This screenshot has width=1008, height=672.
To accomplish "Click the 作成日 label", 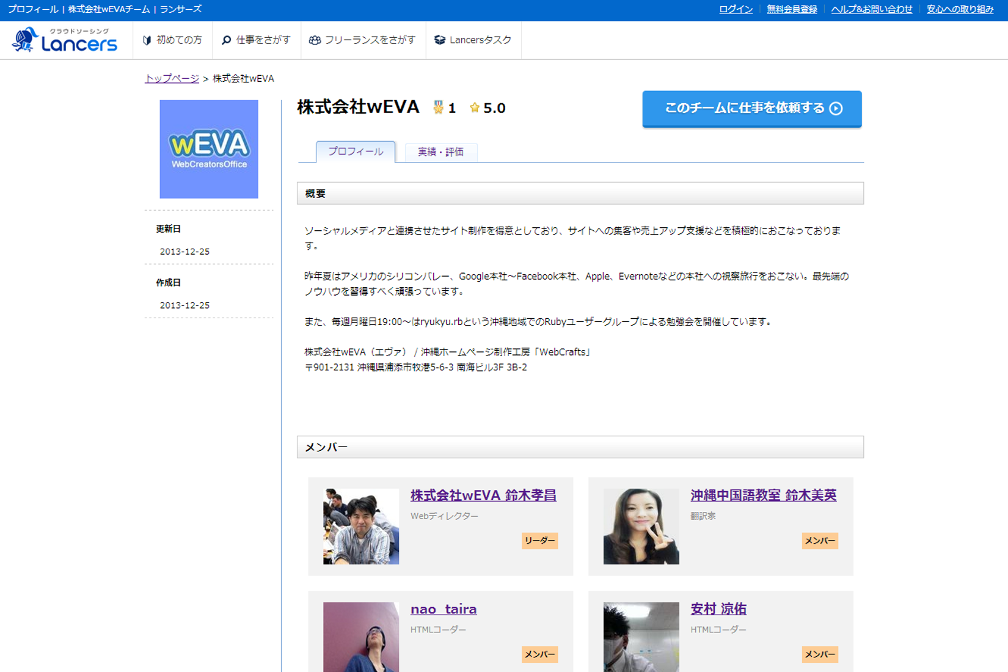I will [x=169, y=282].
